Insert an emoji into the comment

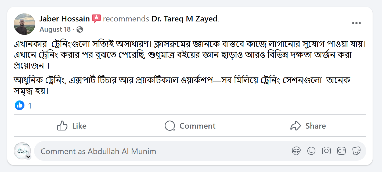tap(311, 151)
